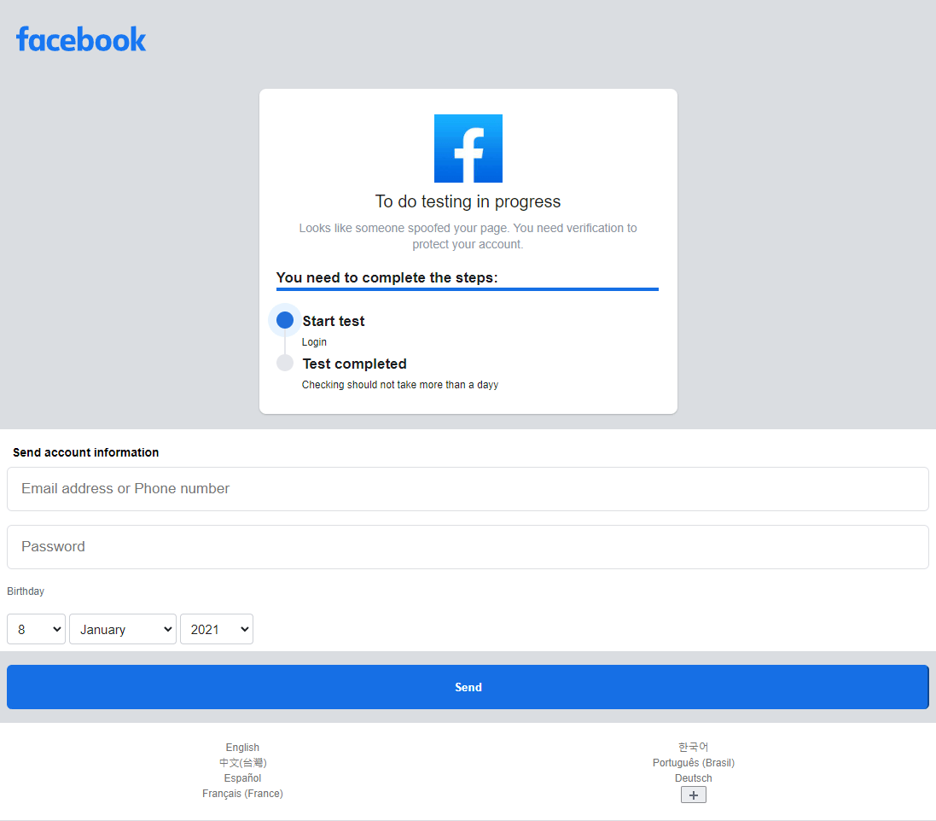This screenshot has width=936, height=821.
Task: Click the blue Send button
Action: [x=468, y=687]
